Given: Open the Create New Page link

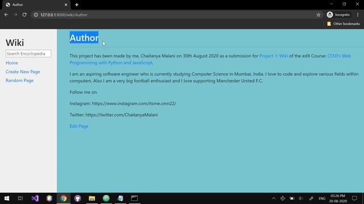Looking at the screenshot, I should [x=23, y=72].
